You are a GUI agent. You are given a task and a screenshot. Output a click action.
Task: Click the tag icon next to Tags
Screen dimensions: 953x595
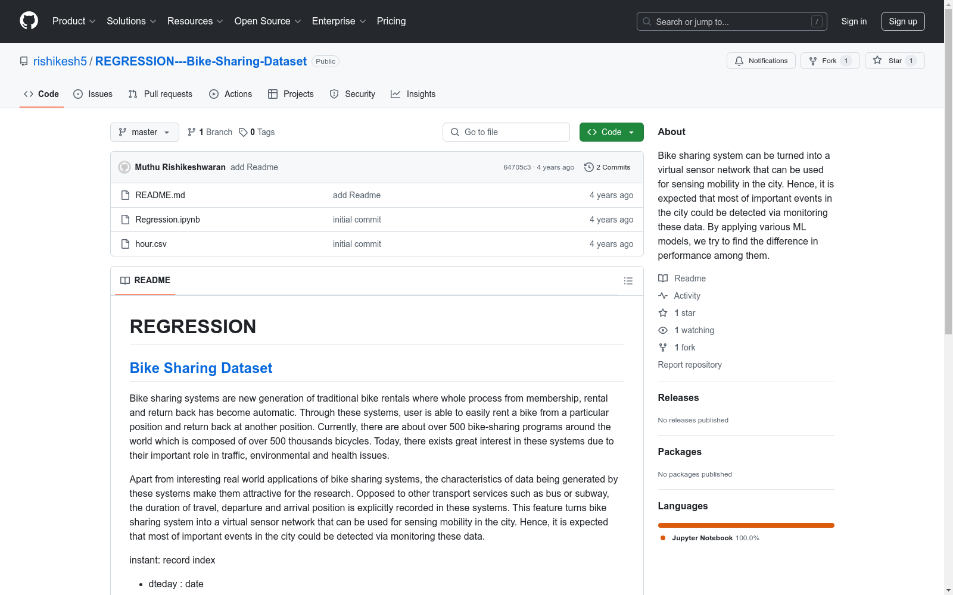pyautogui.click(x=243, y=132)
